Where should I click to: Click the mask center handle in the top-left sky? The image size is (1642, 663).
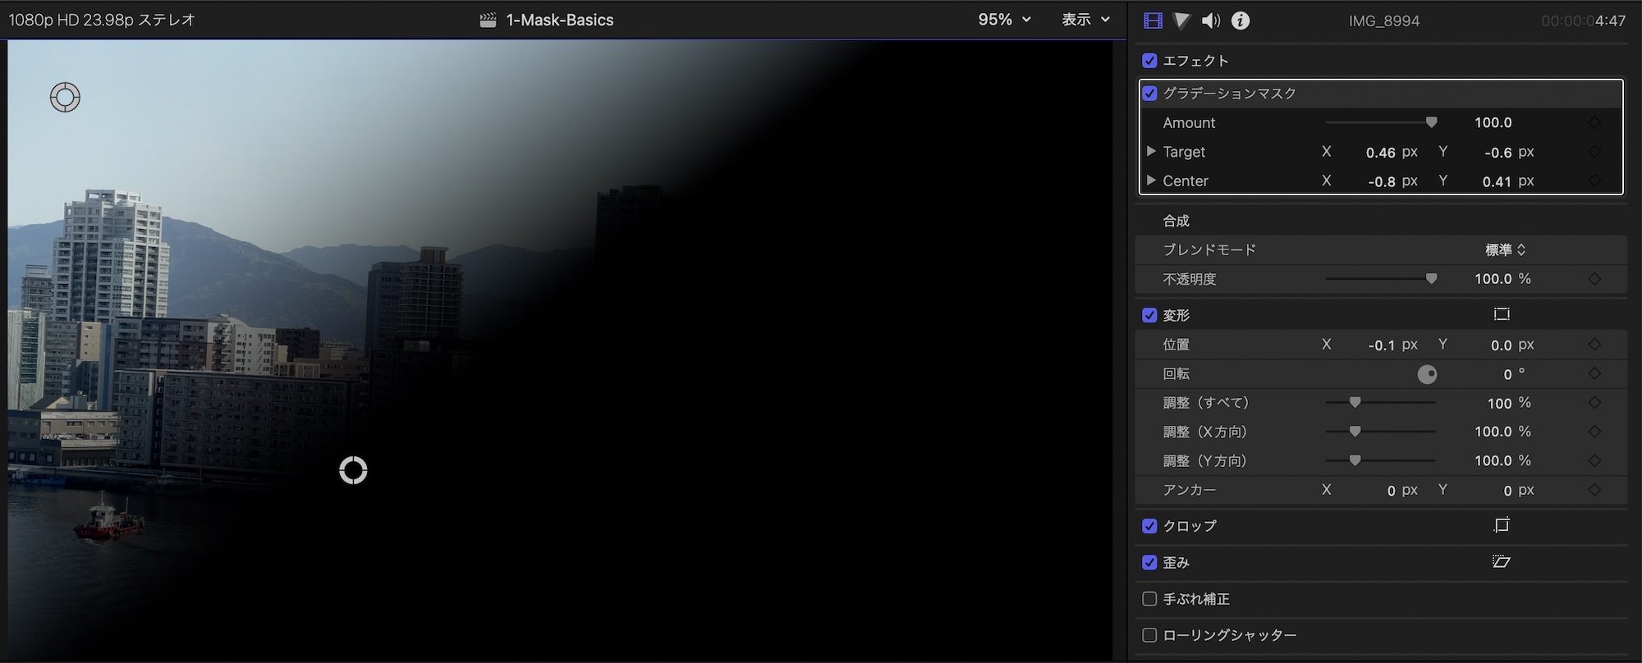[x=65, y=98]
